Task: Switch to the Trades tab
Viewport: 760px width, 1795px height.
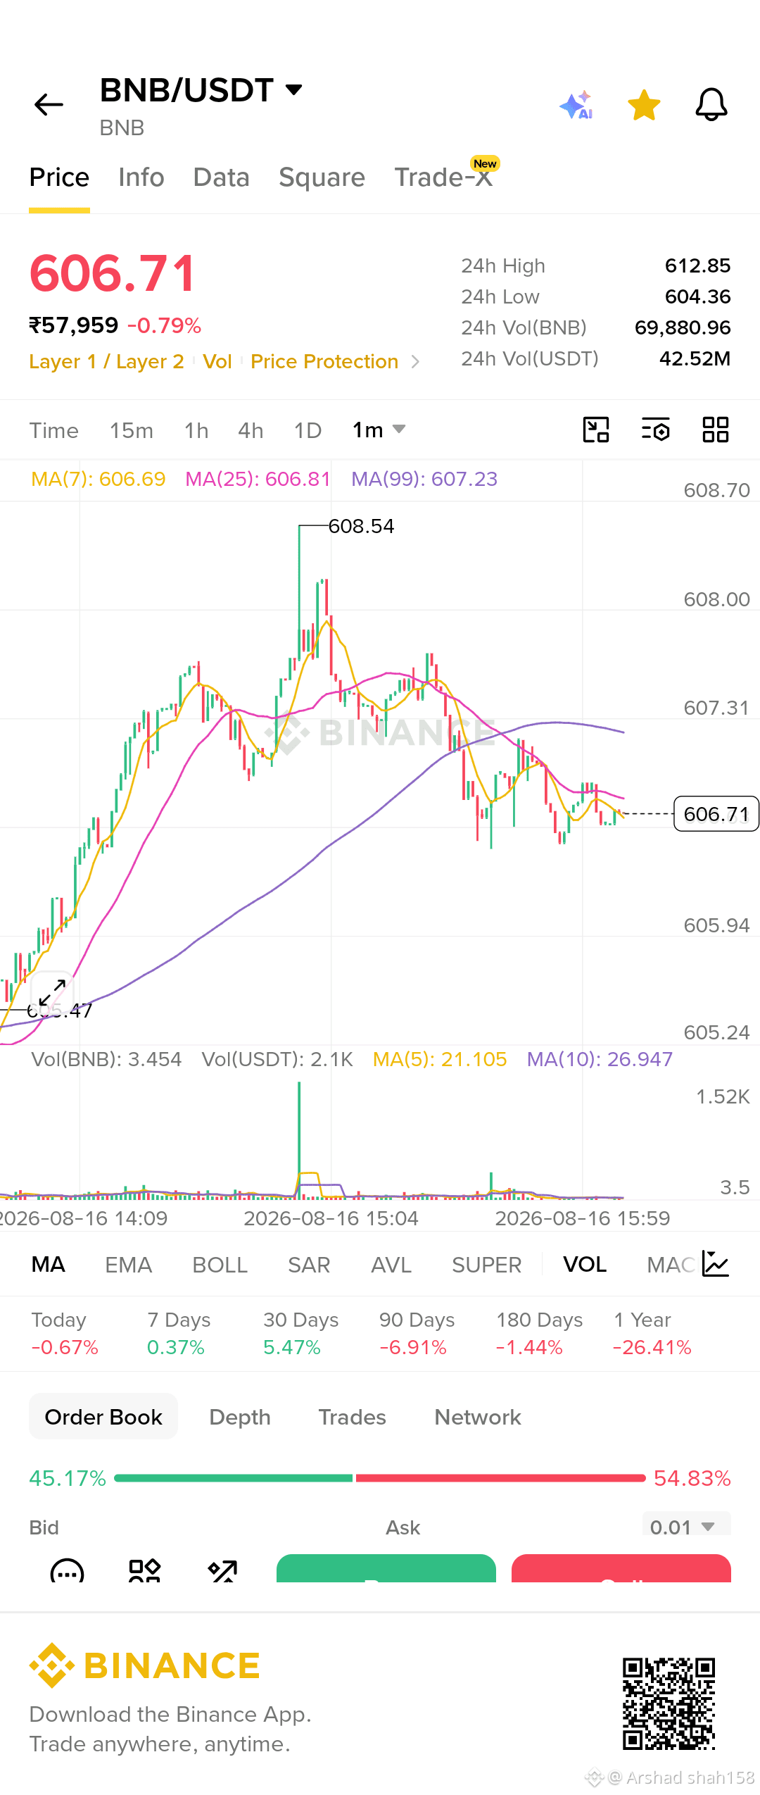Action: (x=353, y=1417)
